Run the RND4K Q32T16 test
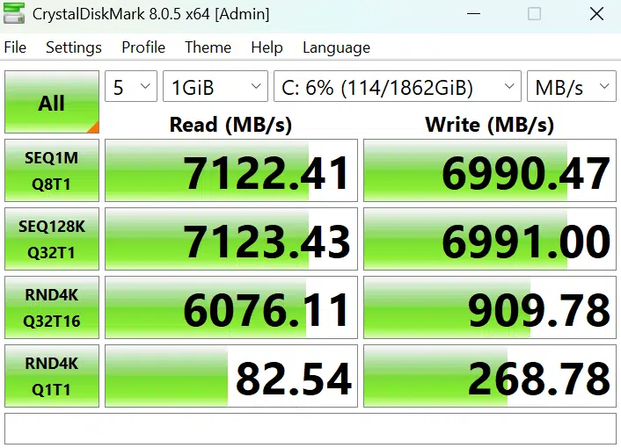 coord(52,307)
